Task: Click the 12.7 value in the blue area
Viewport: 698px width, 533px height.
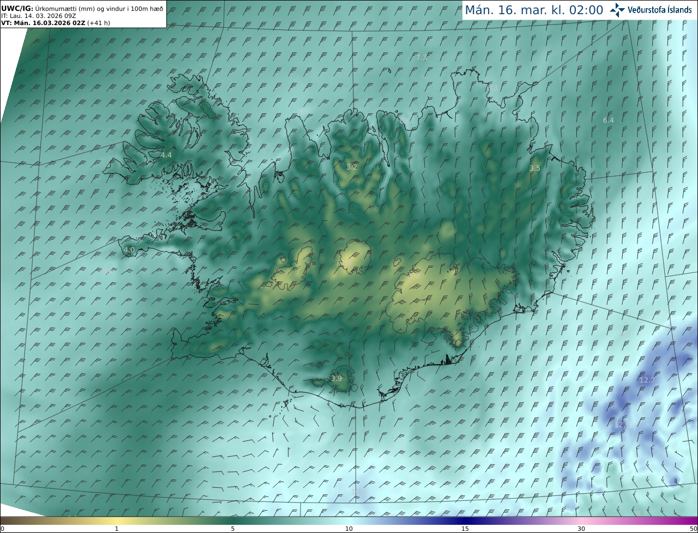Action: point(647,380)
